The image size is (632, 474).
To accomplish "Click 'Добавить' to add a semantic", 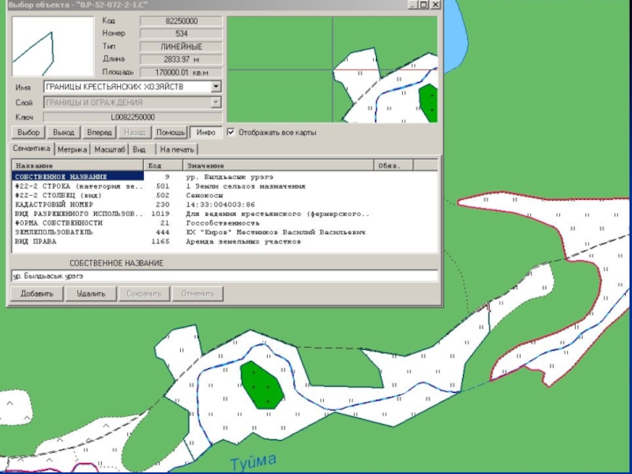I will (x=36, y=294).
